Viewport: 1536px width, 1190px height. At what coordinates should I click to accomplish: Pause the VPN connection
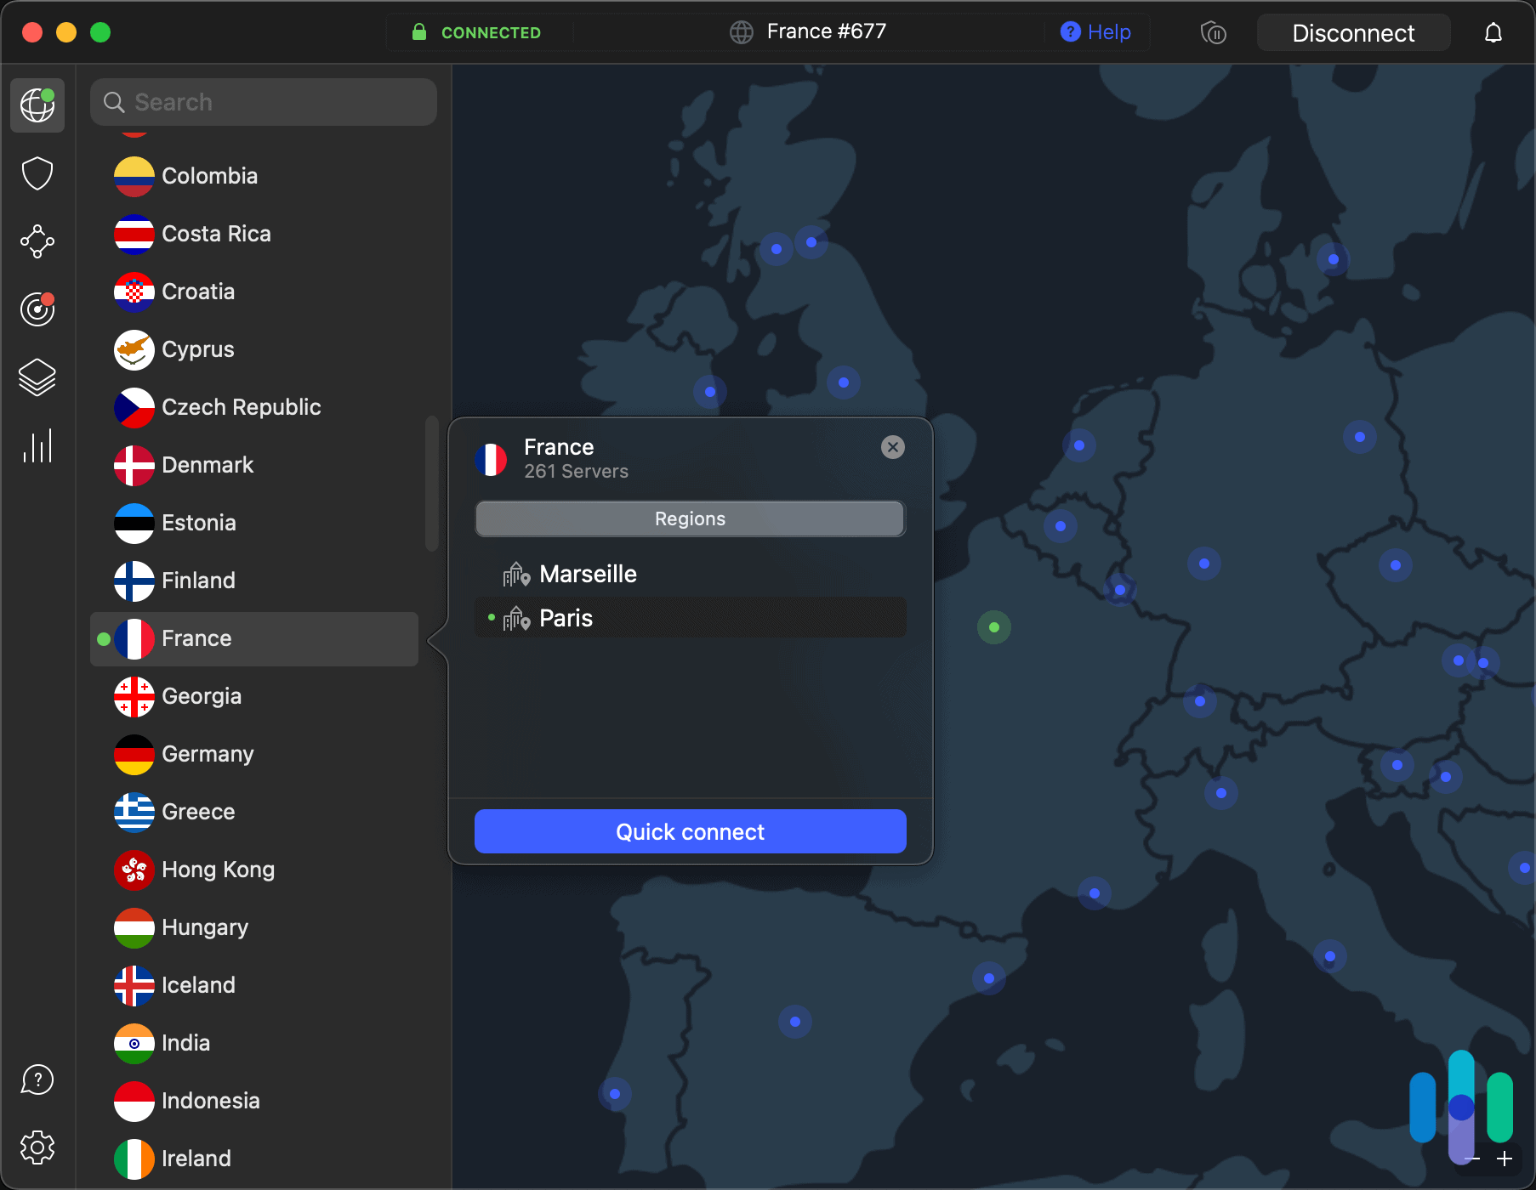click(1214, 32)
